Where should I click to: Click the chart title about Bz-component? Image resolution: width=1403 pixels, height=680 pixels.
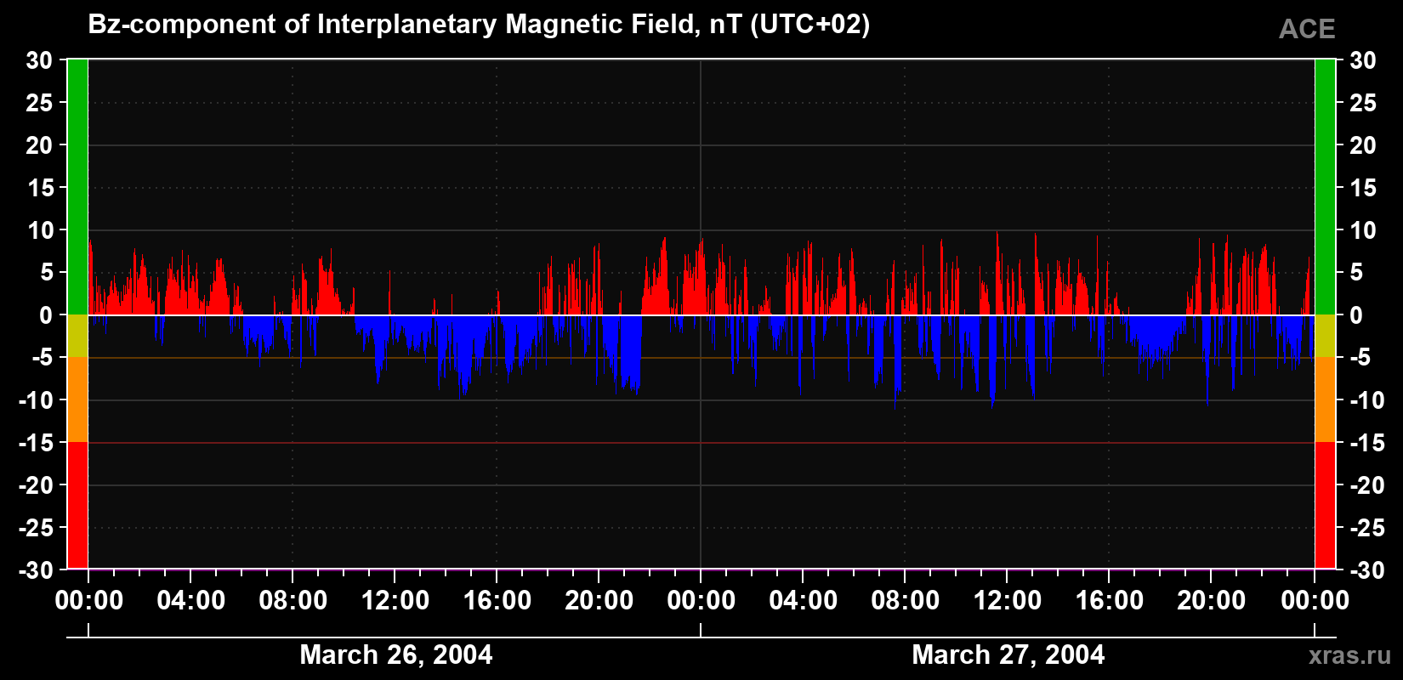coord(479,25)
